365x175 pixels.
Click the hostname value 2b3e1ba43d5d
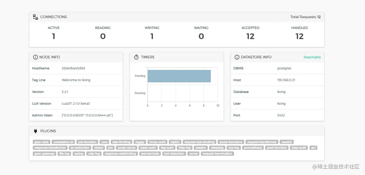tap(73, 68)
